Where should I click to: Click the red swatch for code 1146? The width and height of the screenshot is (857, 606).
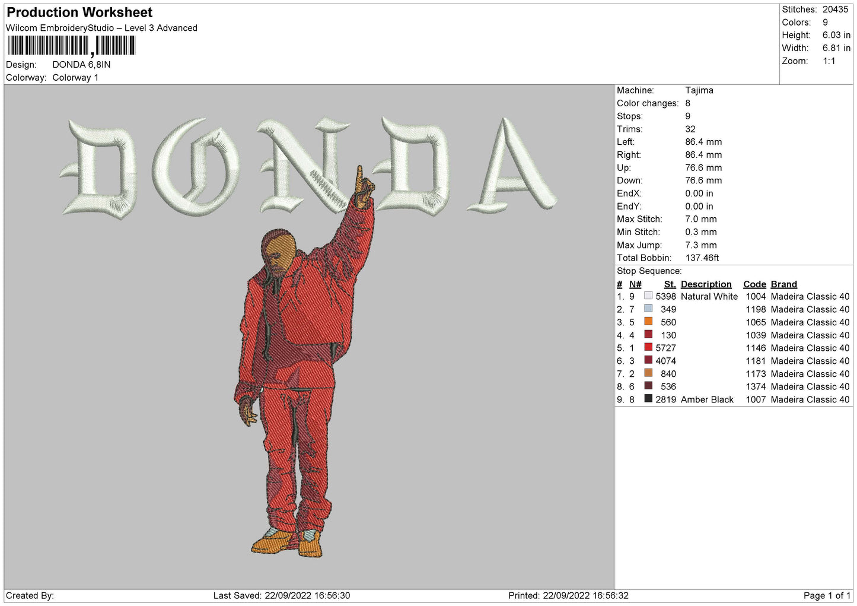(x=648, y=347)
